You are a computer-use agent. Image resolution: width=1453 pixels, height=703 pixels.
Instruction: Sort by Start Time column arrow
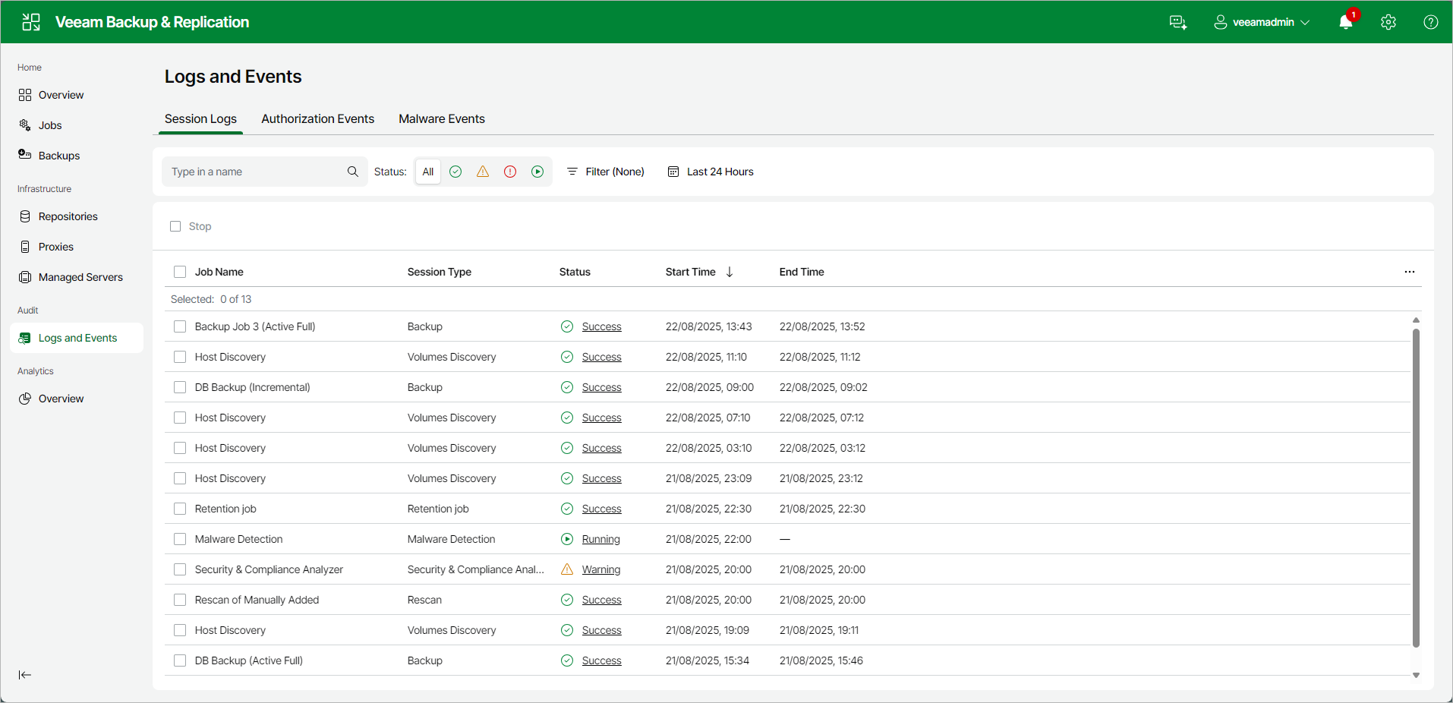730,271
